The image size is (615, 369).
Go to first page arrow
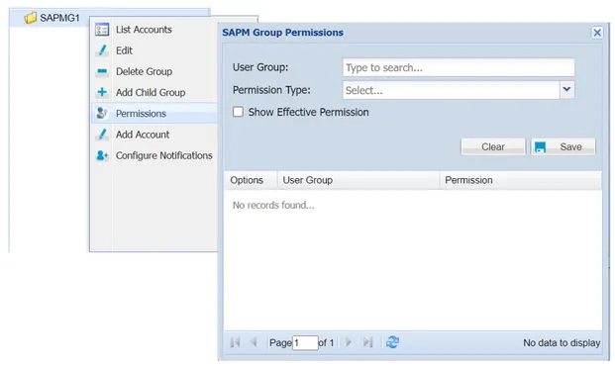coord(236,342)
